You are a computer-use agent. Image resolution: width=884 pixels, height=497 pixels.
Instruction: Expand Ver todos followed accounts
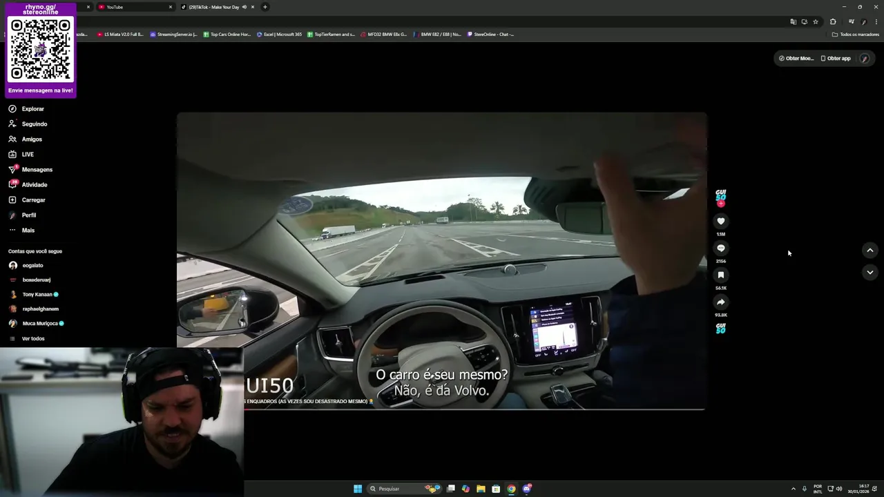(27, 339)
